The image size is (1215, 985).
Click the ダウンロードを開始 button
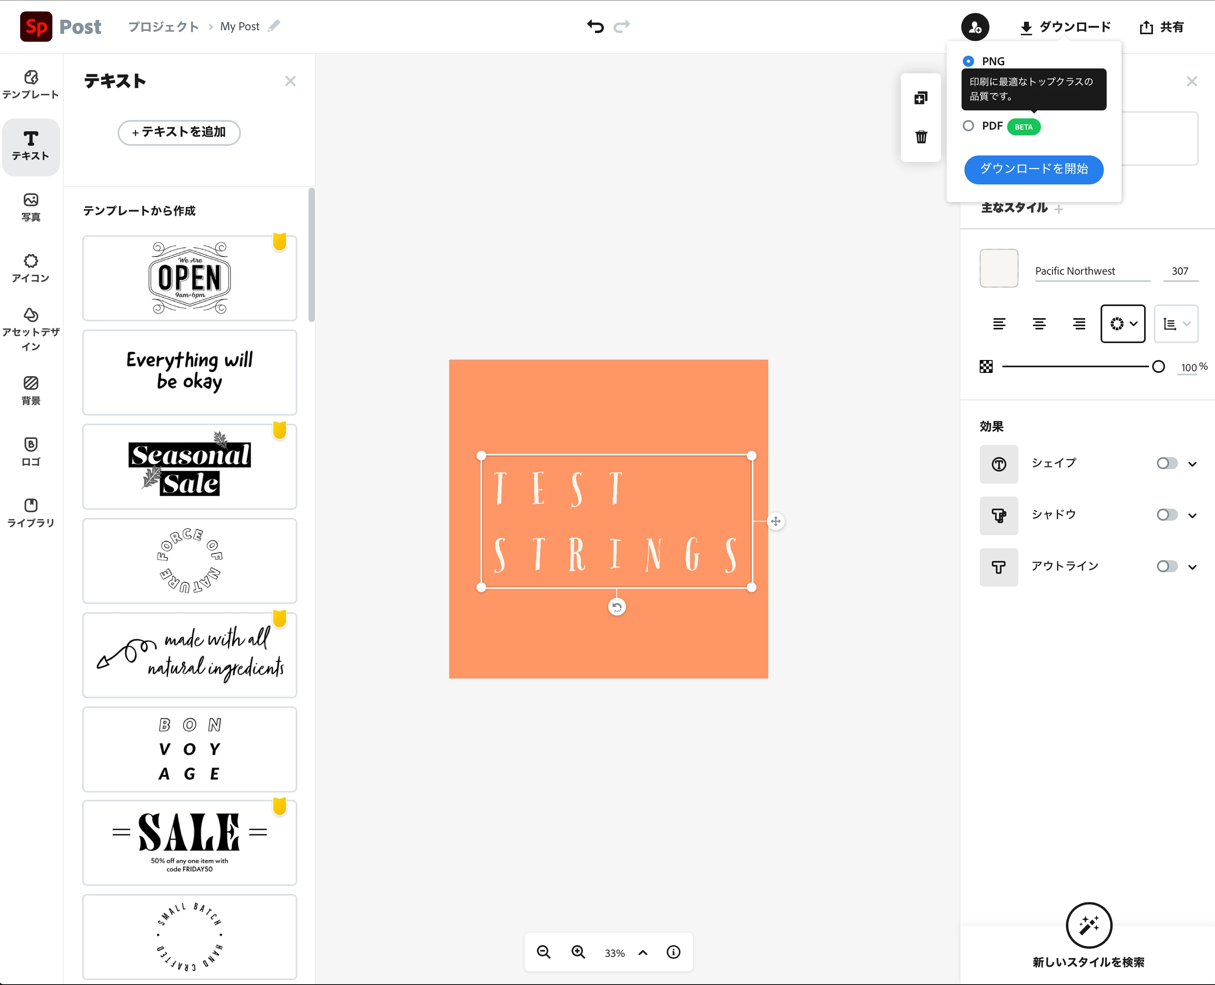click(x=1033, y=169)
